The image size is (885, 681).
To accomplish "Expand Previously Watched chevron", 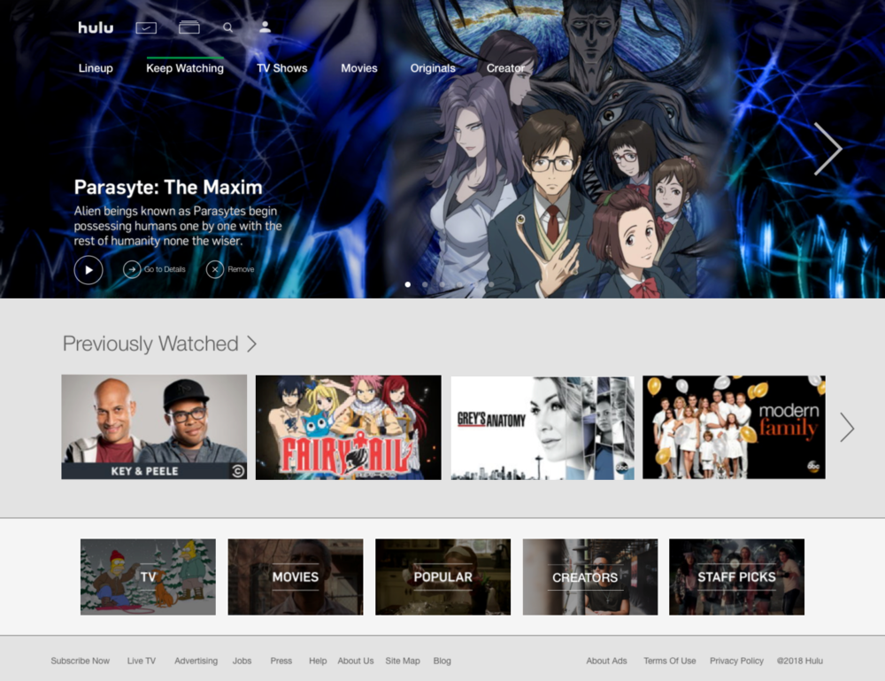I will [251, 344].
